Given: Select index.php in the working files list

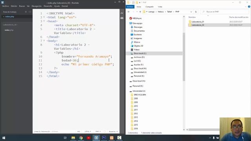Looking at the screenshot, I should click(9, 16).
